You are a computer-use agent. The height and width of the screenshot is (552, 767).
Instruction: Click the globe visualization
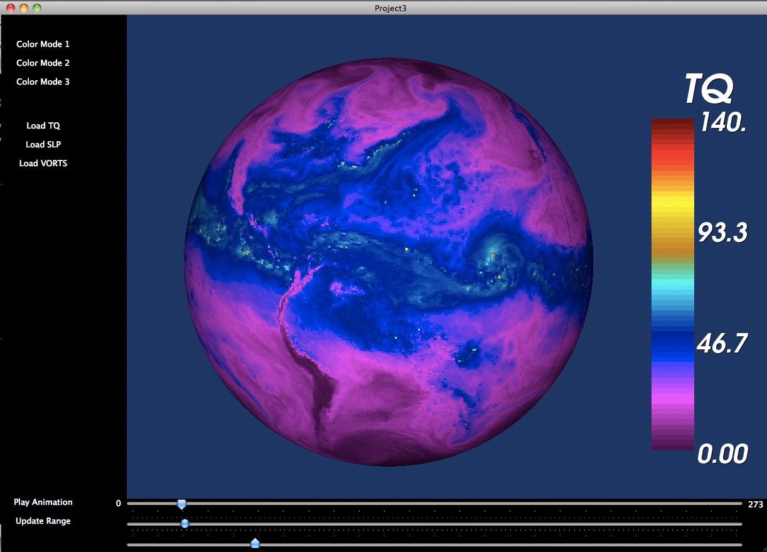tap(389, 263)
